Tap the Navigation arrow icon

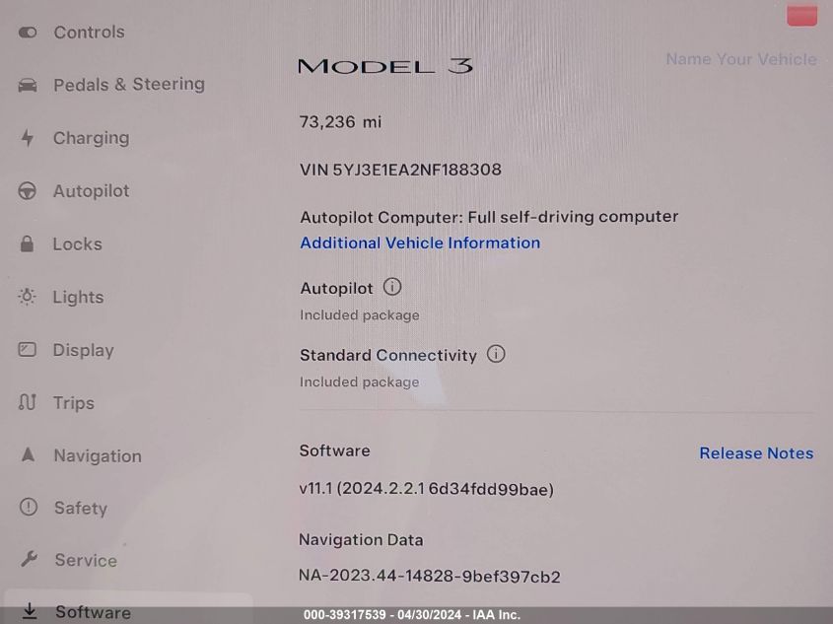pos(29,454)
